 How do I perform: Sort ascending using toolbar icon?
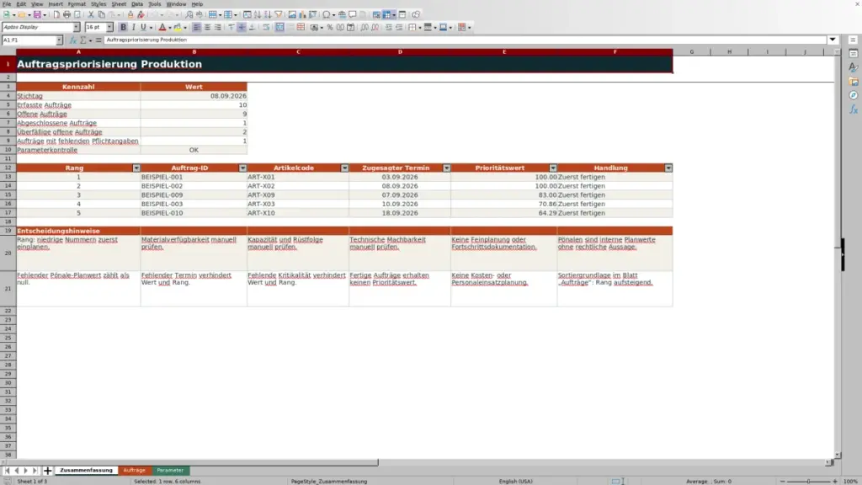coord(258,15)
